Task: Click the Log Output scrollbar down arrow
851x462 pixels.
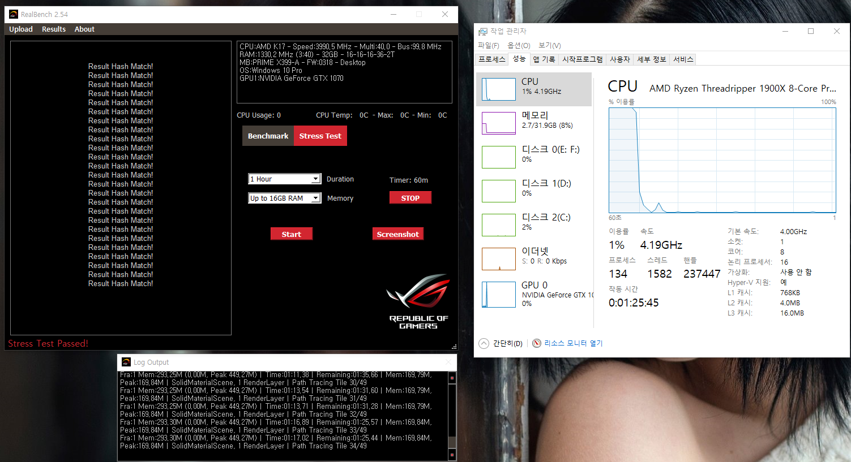Action: coord(452,455)
